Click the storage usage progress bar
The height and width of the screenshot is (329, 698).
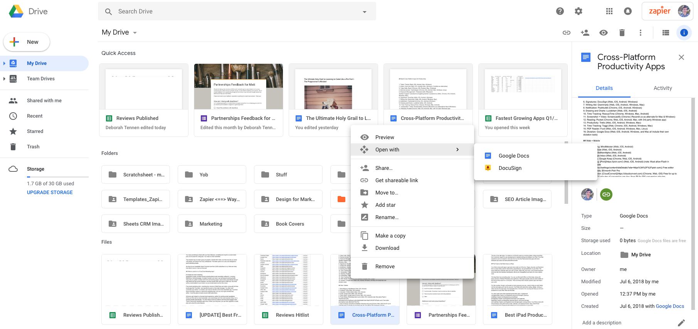[57, 177]
